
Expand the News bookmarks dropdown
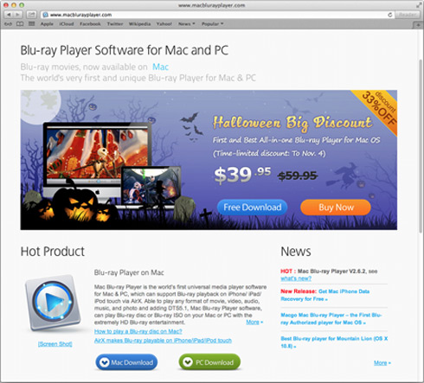point(187,24)
